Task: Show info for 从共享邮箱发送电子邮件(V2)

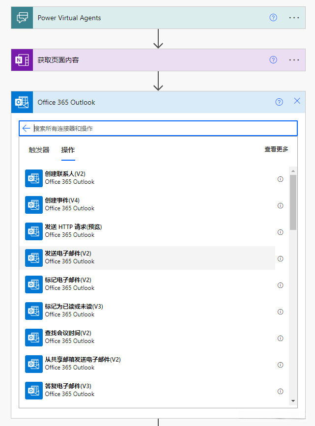Action: pos(280,365)
